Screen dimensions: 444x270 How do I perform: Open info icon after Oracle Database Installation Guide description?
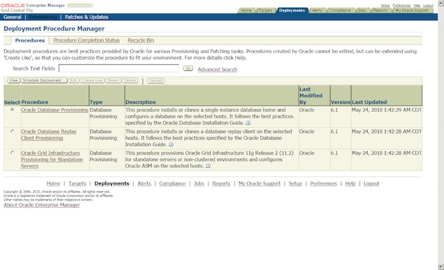249,123
